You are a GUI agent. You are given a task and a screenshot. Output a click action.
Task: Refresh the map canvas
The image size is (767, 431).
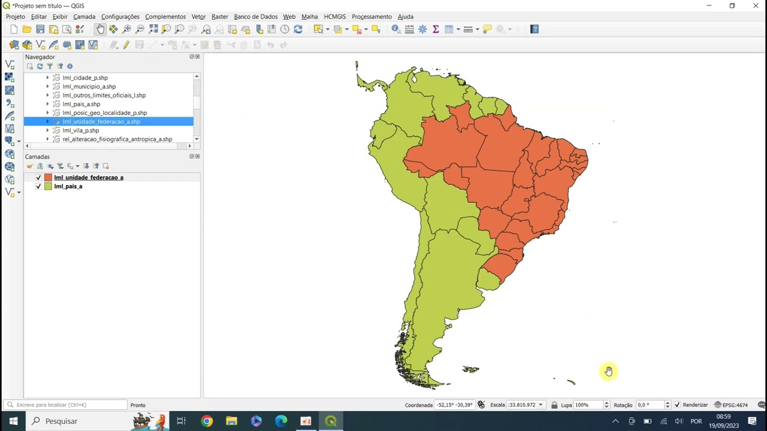[x=298, y=29]
